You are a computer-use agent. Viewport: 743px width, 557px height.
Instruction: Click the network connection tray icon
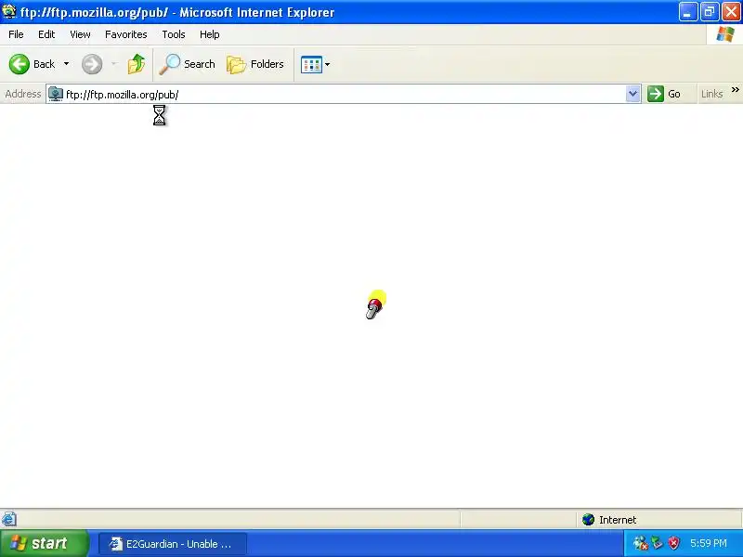[x=640, y=543]
